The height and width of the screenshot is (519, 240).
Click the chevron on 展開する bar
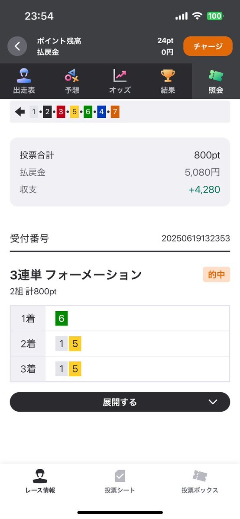coord(212,402)
